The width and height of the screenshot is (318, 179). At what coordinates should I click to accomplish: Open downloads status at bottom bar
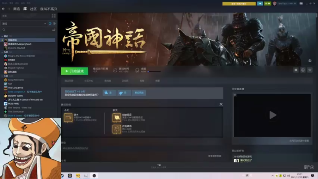[159, 166]
